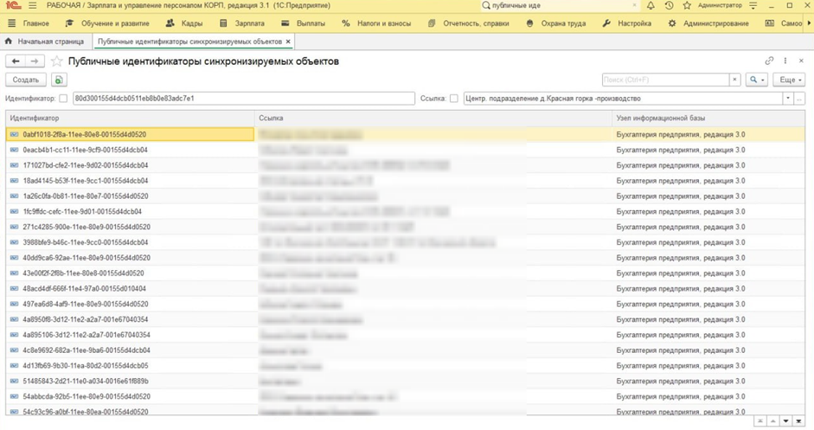Open the Главное section
Viewport: 814px width, 430px height.
tap(29, 23)
